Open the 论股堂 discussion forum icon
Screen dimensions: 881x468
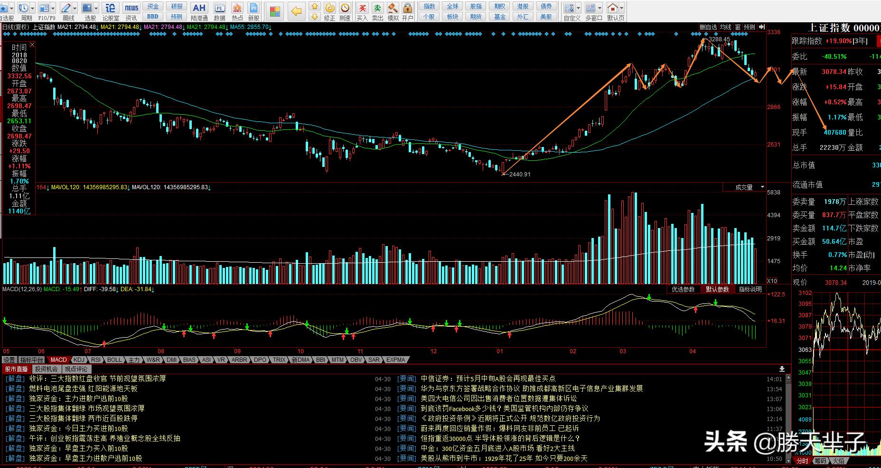click(110, 11)
